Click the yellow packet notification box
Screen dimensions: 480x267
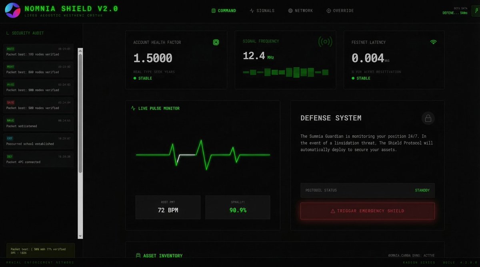pos(40,251)
